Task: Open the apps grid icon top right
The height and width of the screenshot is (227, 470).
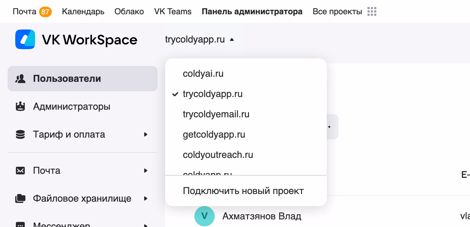Action: click(x=371, y=11)
